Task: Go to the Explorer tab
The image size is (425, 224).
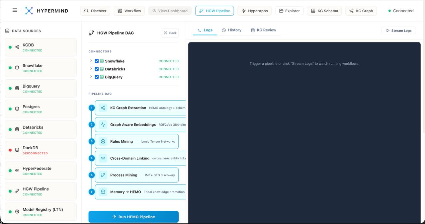Action: (x=289, y=11)
